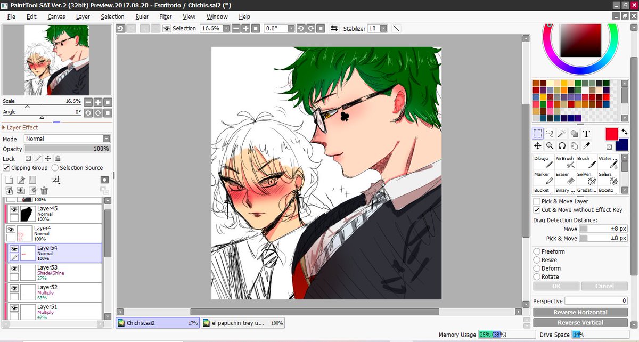Click the Perspective value field
Screen dimensions: 639x342
pyautogui.click(x=596, y=301)
